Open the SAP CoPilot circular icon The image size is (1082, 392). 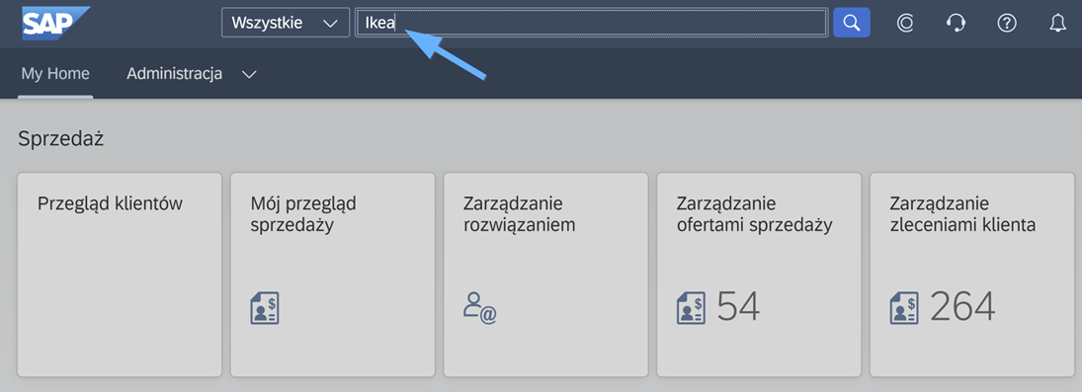pyautogui.click(x=905, y=24)
